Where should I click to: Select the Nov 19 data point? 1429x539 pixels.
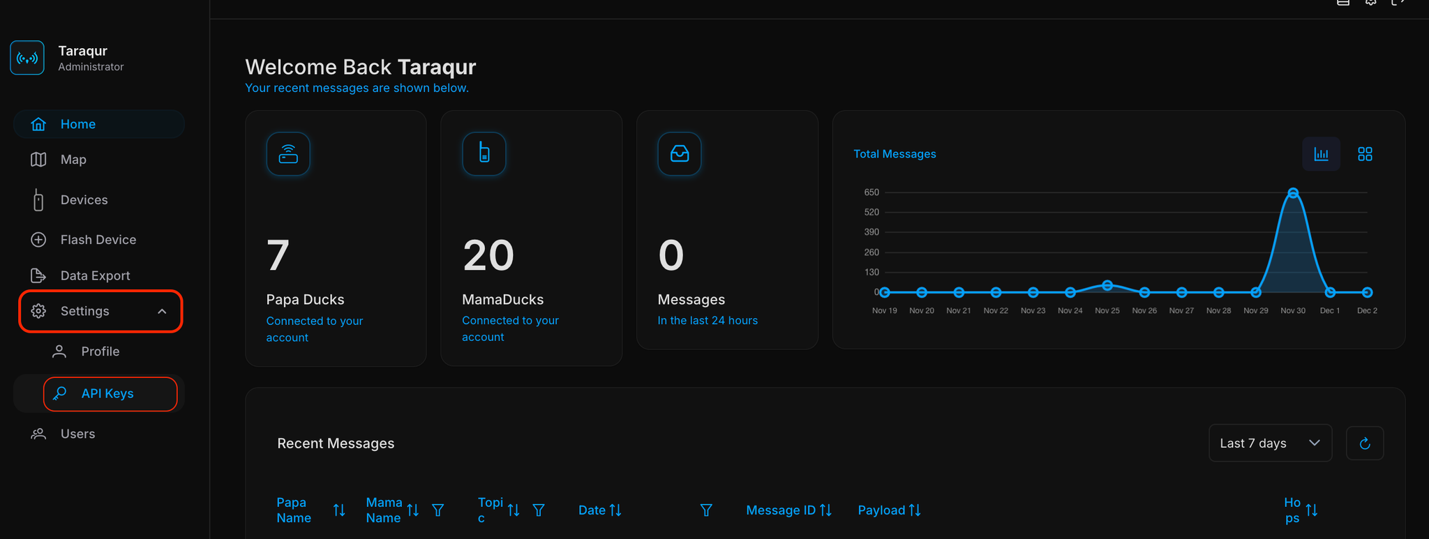[x=885, y=292]
